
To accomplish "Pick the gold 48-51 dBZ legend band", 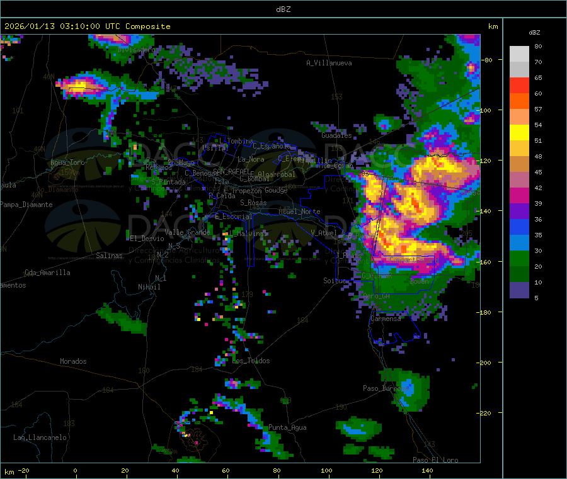I will tap(519, 149).
